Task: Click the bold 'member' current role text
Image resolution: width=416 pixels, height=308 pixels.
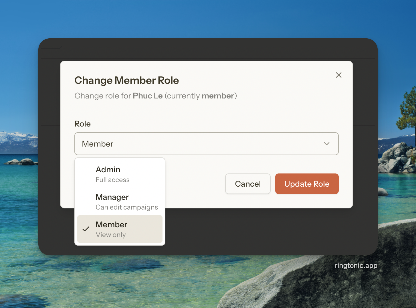Action: click(218, 96)
